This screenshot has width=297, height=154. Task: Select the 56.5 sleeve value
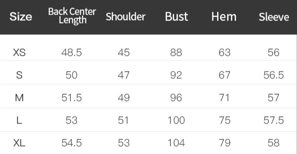click(274, 75)
